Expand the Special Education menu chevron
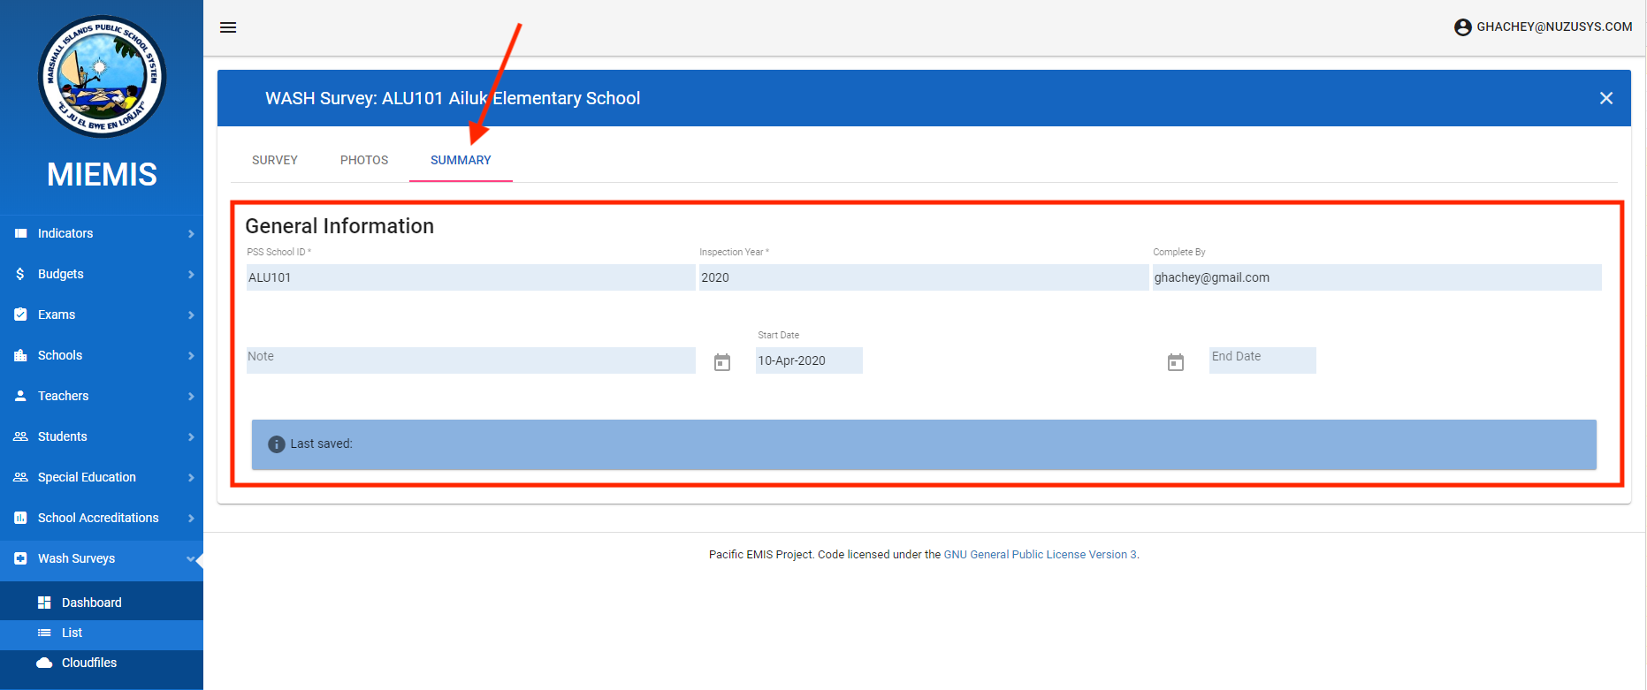1647x690 pixels. coord(191,477)
